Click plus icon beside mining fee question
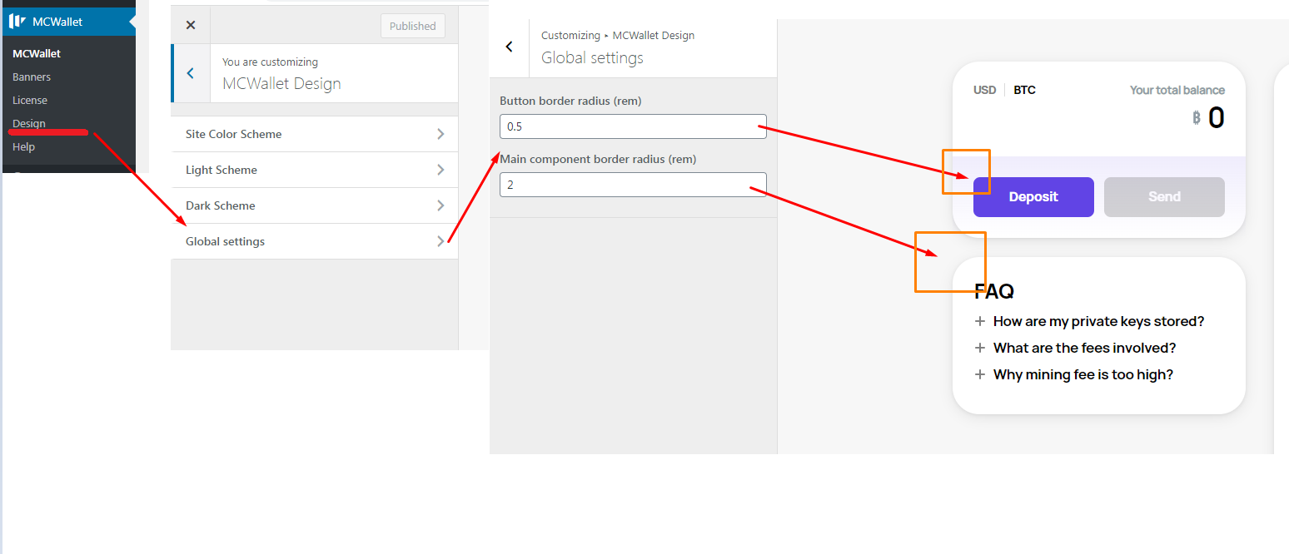The width and height of the screenshot is (1289, 554). coord(980,374)
